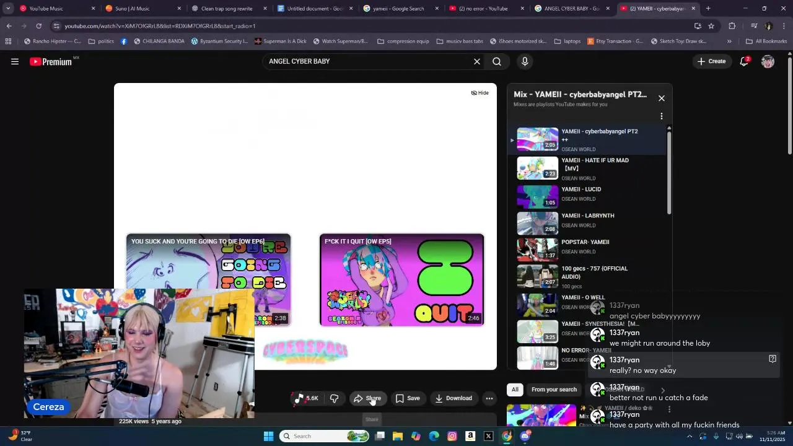
Task: Open Discord from taskbar
Action: click(525, 436)
